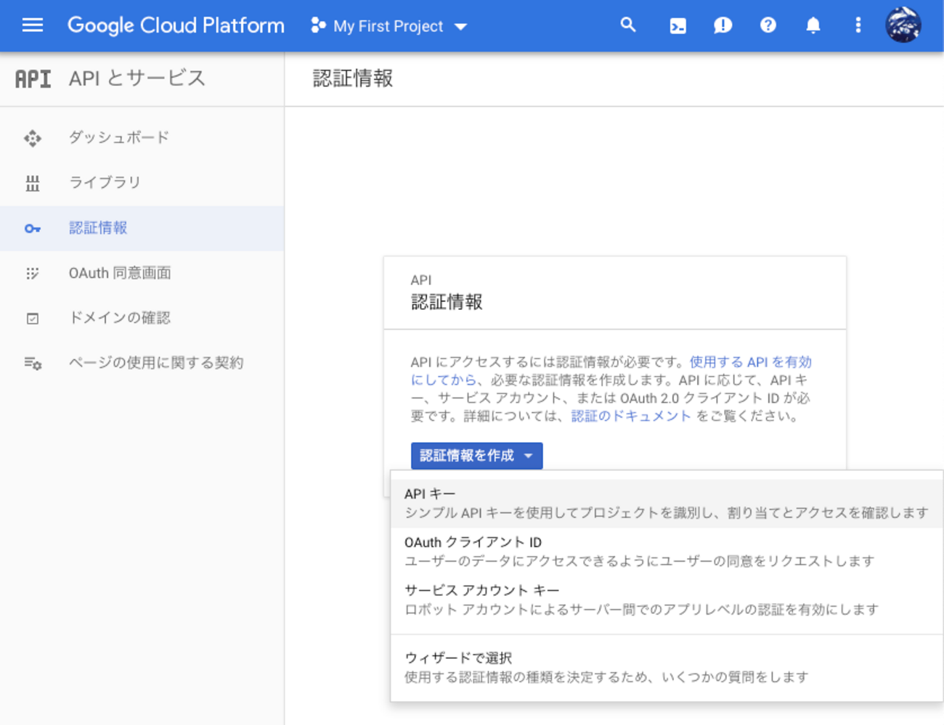The height and width of the screenshot is (725, 944).
Task: Open OAuth 同意画面 page
Action: point(142,273)
